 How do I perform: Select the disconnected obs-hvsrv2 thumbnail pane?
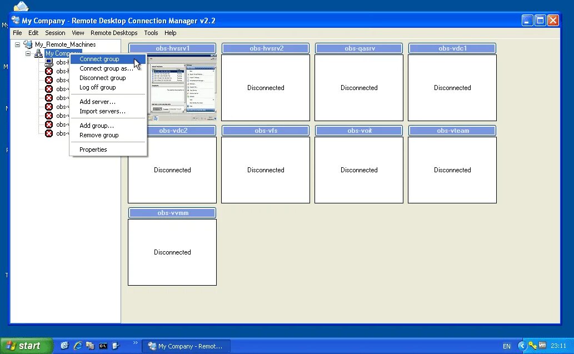click(x=266, y=88)
